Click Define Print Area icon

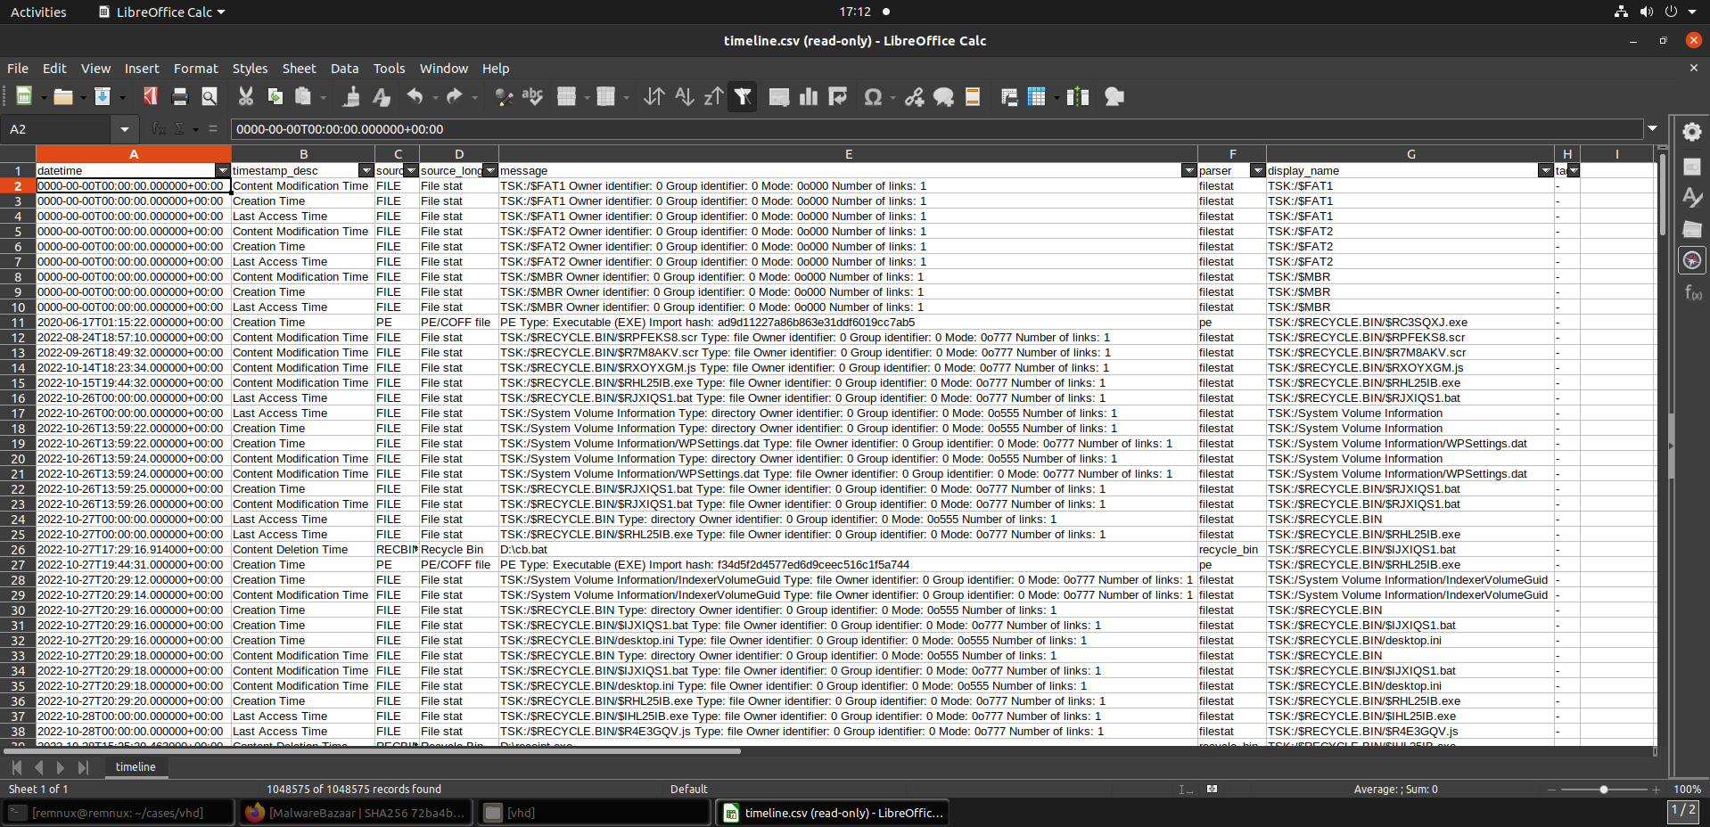(1009, 97)
